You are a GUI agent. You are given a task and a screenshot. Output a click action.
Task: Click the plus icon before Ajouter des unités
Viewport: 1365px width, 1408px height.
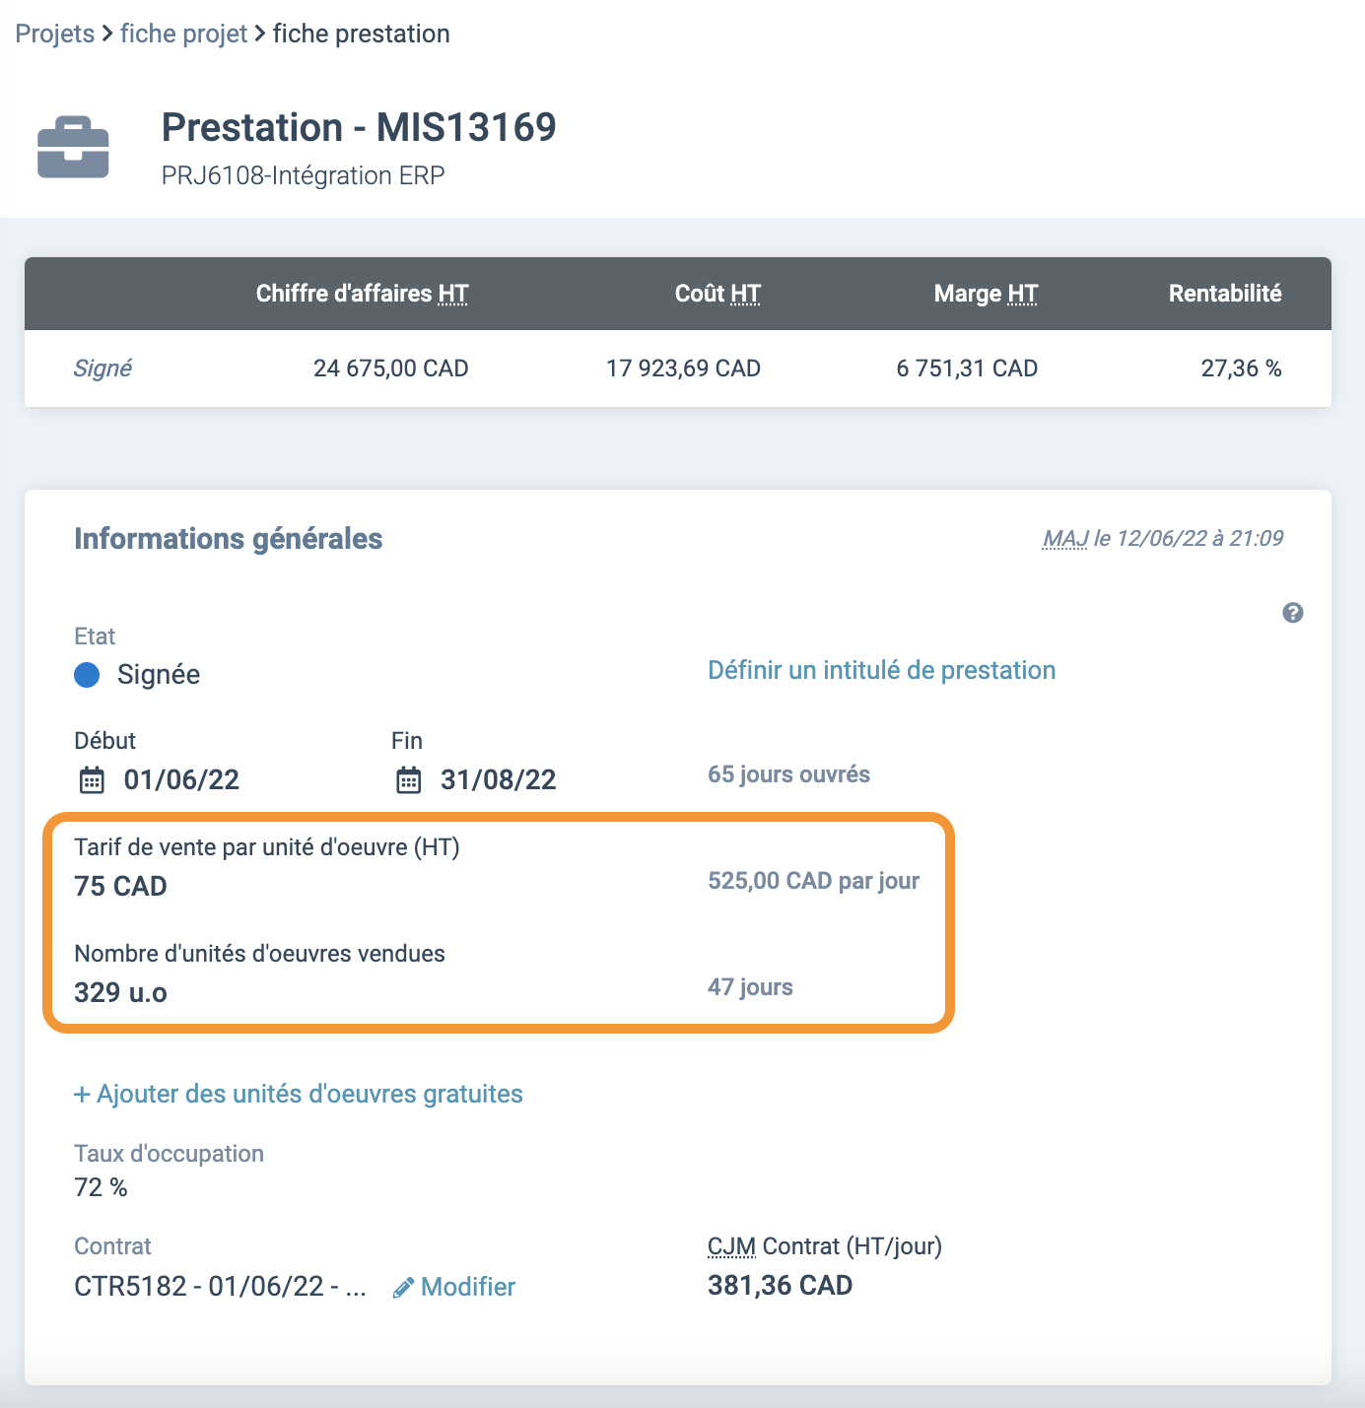coord(82,1095)
